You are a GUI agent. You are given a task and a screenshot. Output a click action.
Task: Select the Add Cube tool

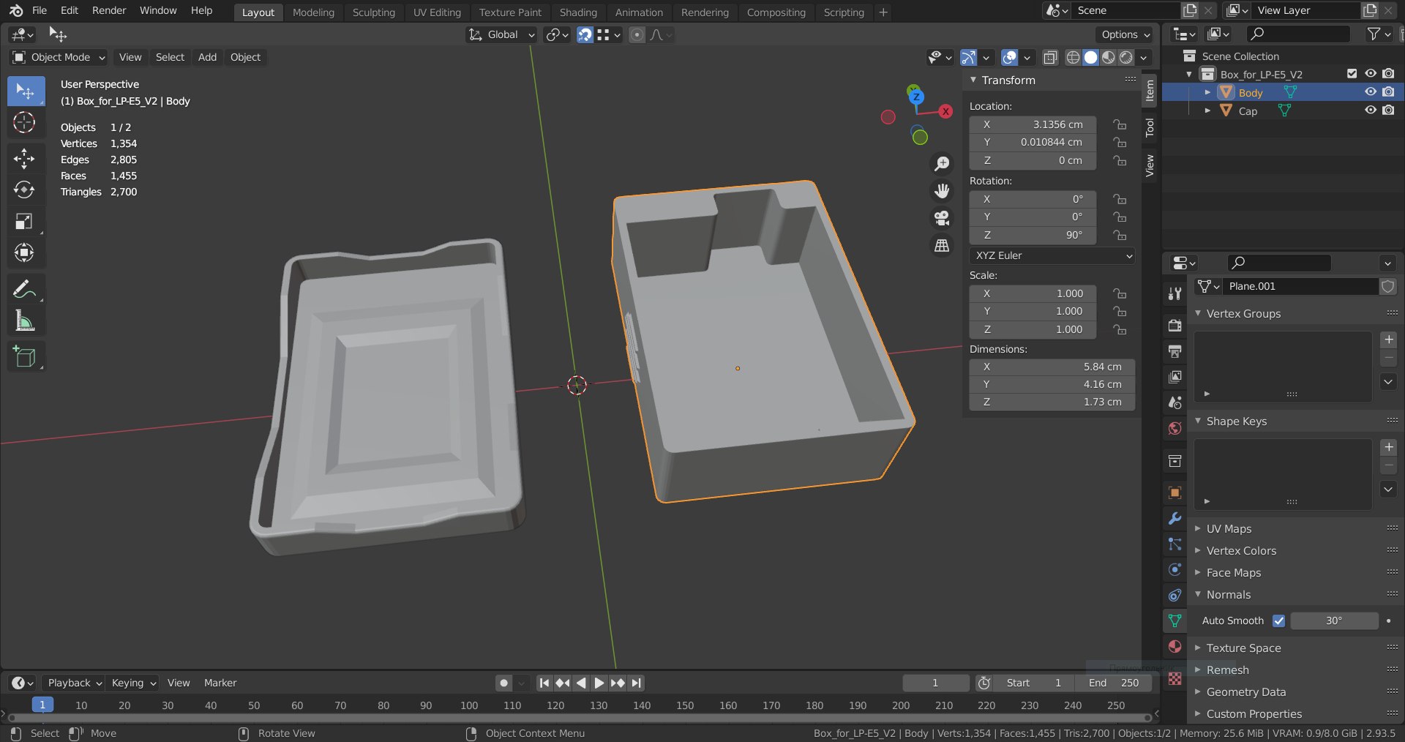(x=24, y=356)
